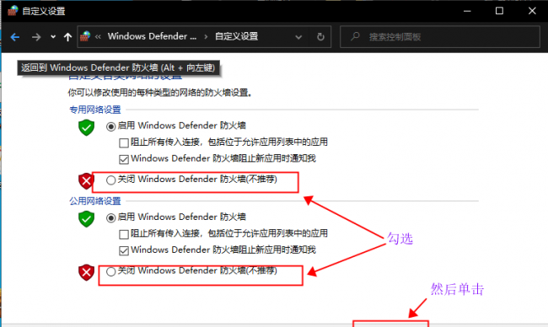Click the 你可以修改使用的每种类型 description text
Image resolution: width=548 pixels, height=327 pixels.
pos(160,93)
